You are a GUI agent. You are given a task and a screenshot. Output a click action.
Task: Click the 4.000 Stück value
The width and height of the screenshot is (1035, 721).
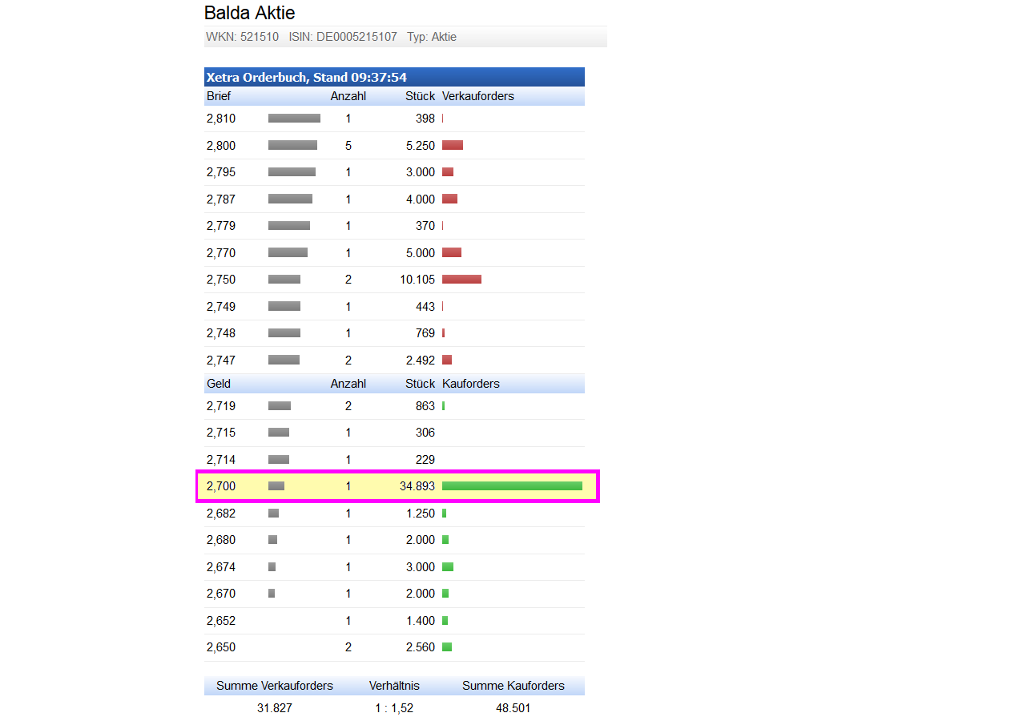[421, 199]
